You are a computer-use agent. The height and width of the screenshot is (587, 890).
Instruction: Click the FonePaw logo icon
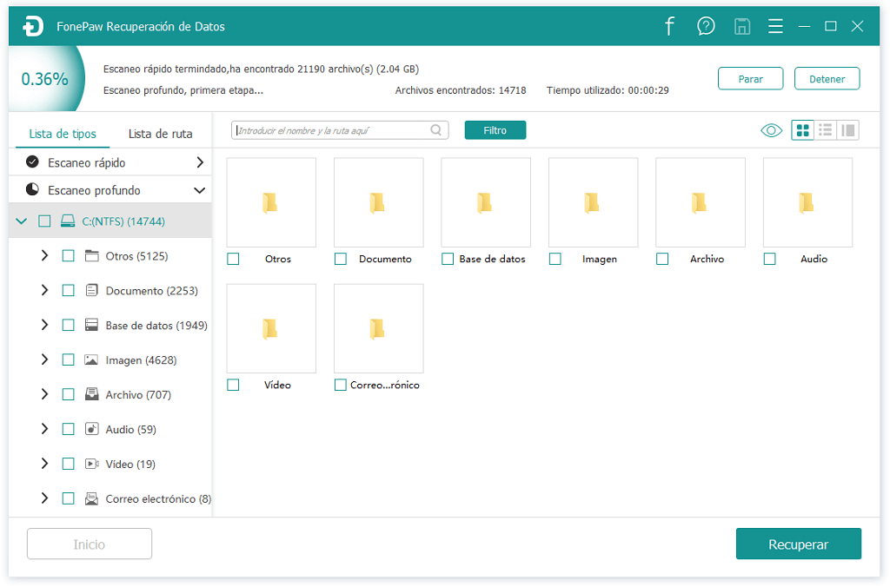[x=33, y=26]
